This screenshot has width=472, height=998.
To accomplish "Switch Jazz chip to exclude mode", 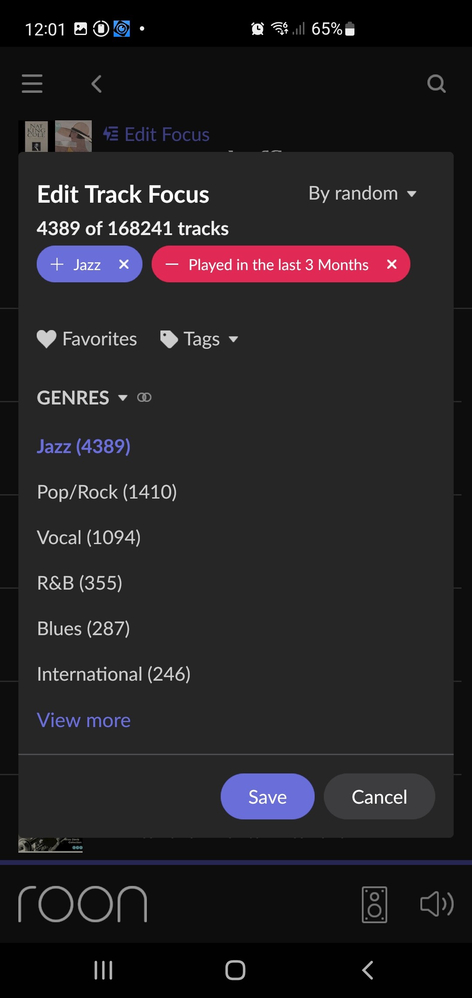I will (x=57, y=264).
